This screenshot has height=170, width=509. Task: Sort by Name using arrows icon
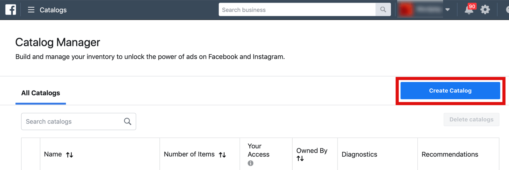point(70,155)
